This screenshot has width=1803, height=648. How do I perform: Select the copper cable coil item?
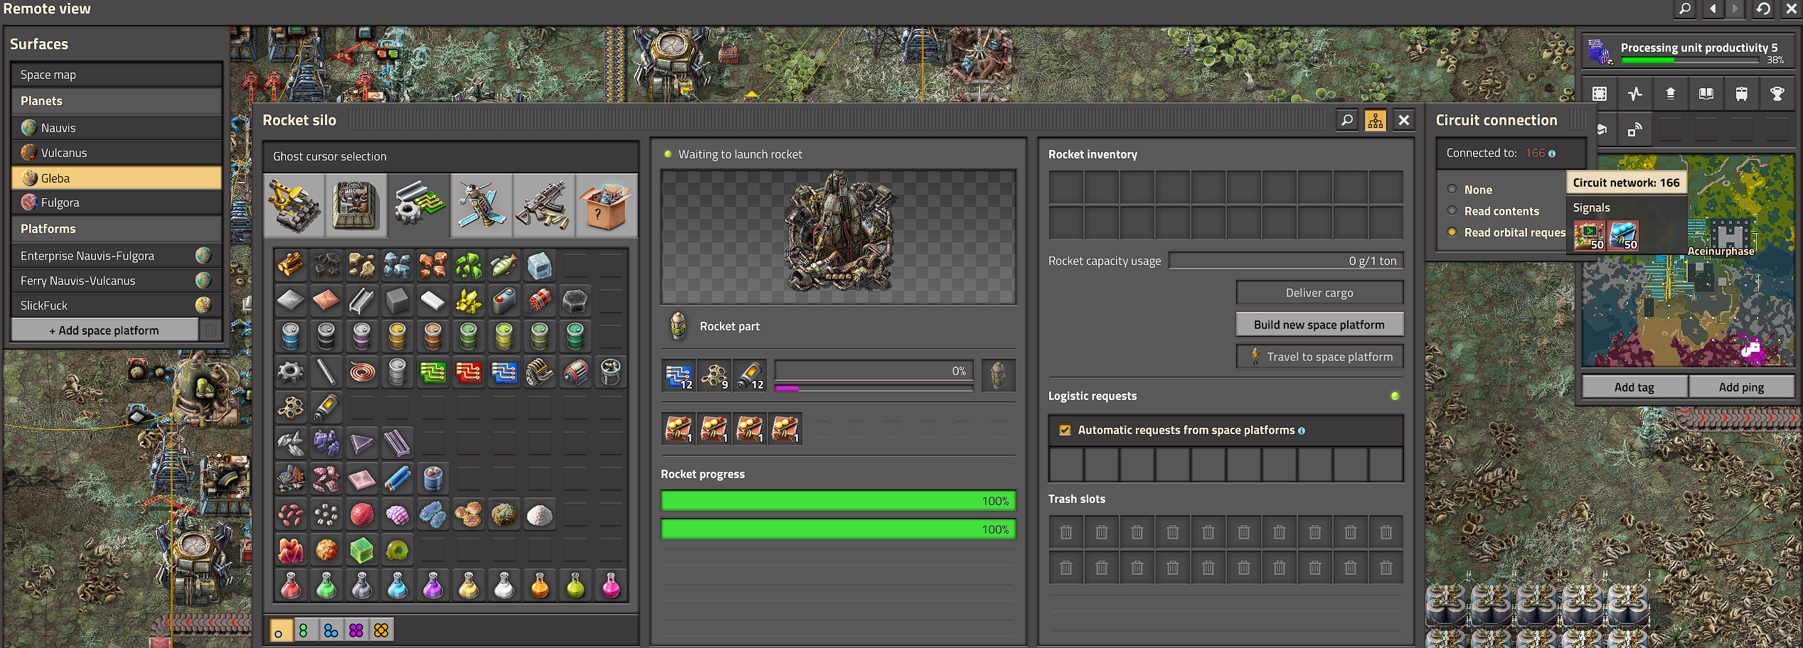pyautogui.click(x=362, y=372)
